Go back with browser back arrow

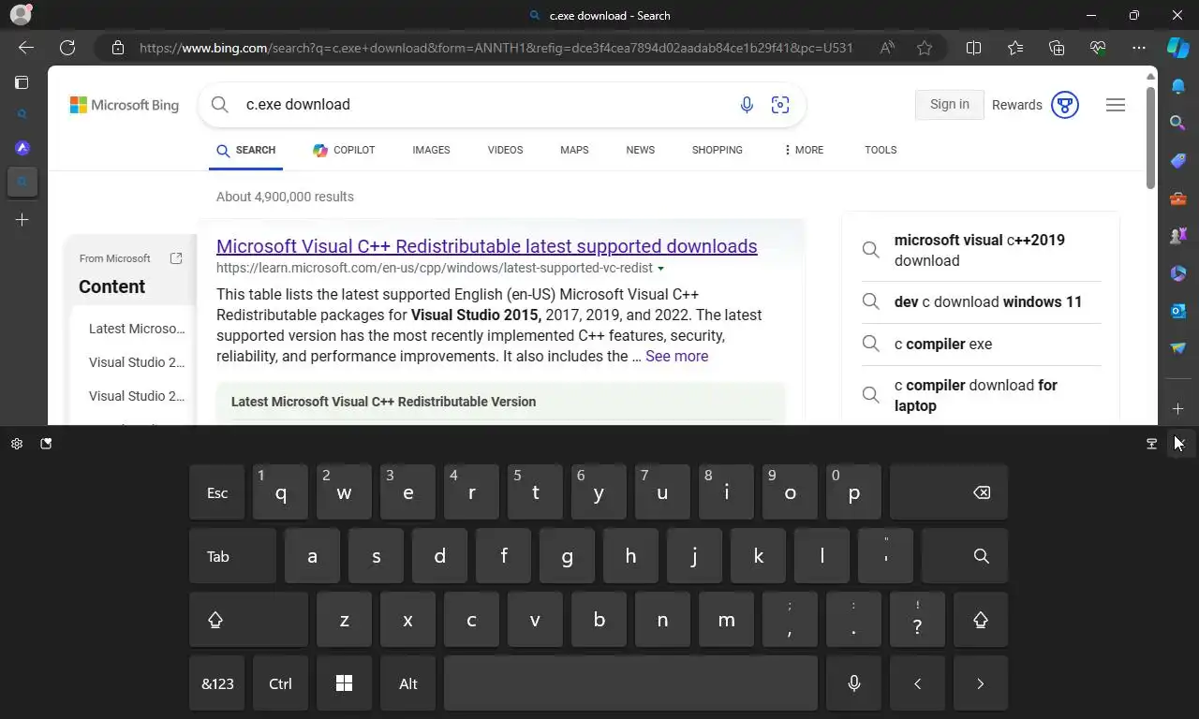pyautogui.click(x=26, y=48)
